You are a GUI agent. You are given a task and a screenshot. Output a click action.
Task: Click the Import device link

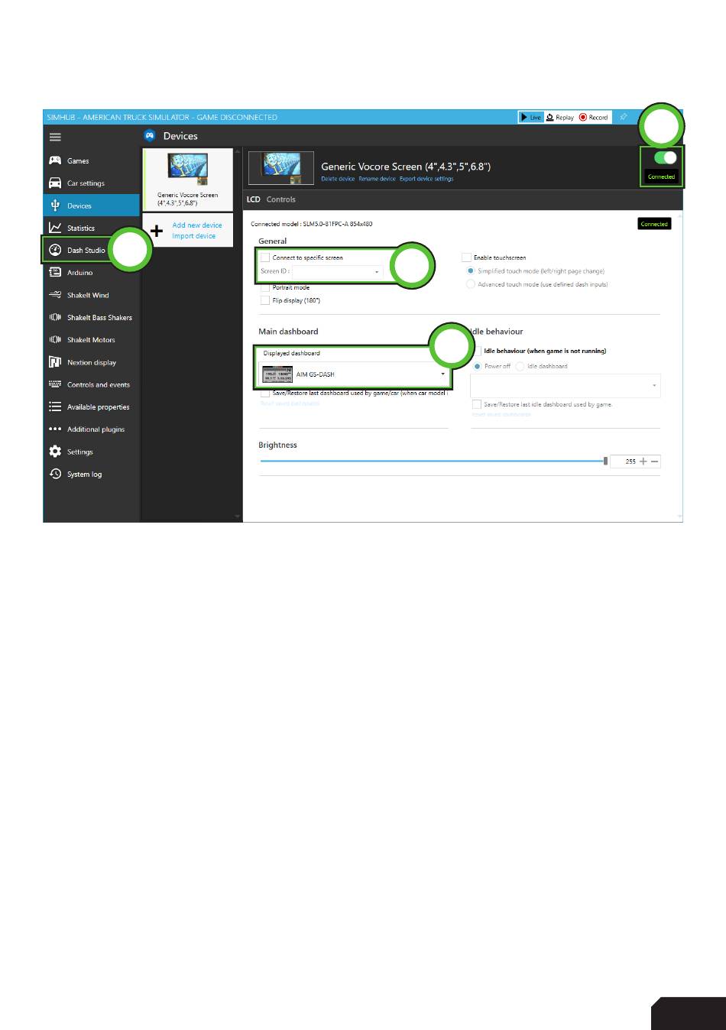click(194, 236)
